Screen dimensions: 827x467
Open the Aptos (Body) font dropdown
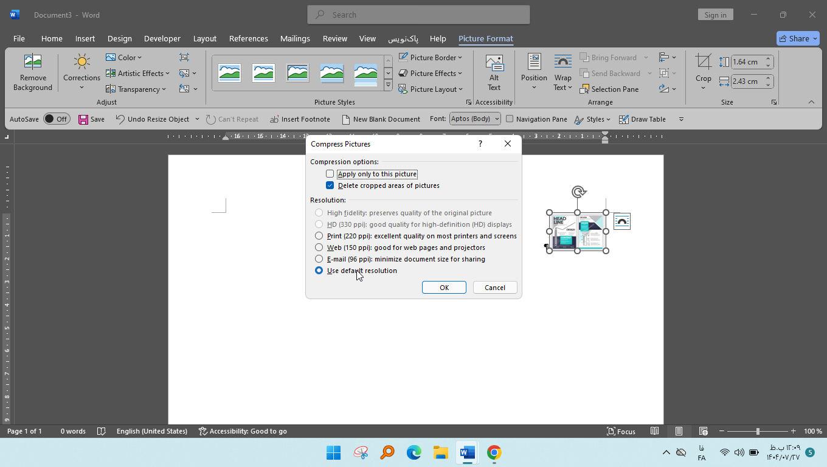coord(475,119)
